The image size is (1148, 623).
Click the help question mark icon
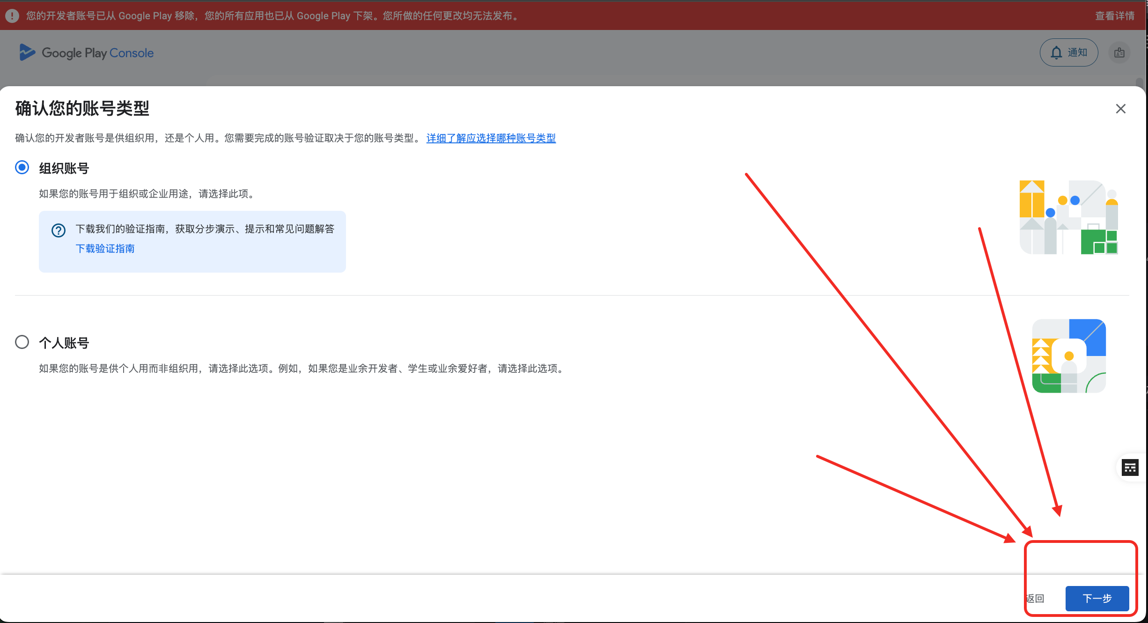(x=59, y=230)
